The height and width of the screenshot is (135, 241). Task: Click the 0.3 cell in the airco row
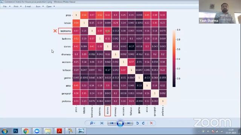(x=108, y=85)
